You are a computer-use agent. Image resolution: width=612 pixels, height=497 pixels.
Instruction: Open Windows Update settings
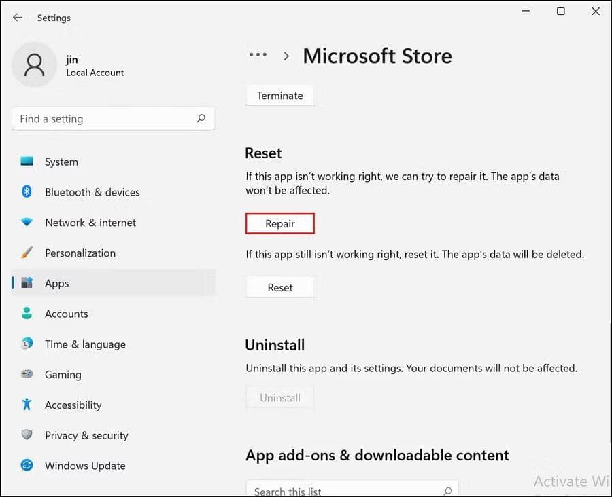[x=113, y=465]
